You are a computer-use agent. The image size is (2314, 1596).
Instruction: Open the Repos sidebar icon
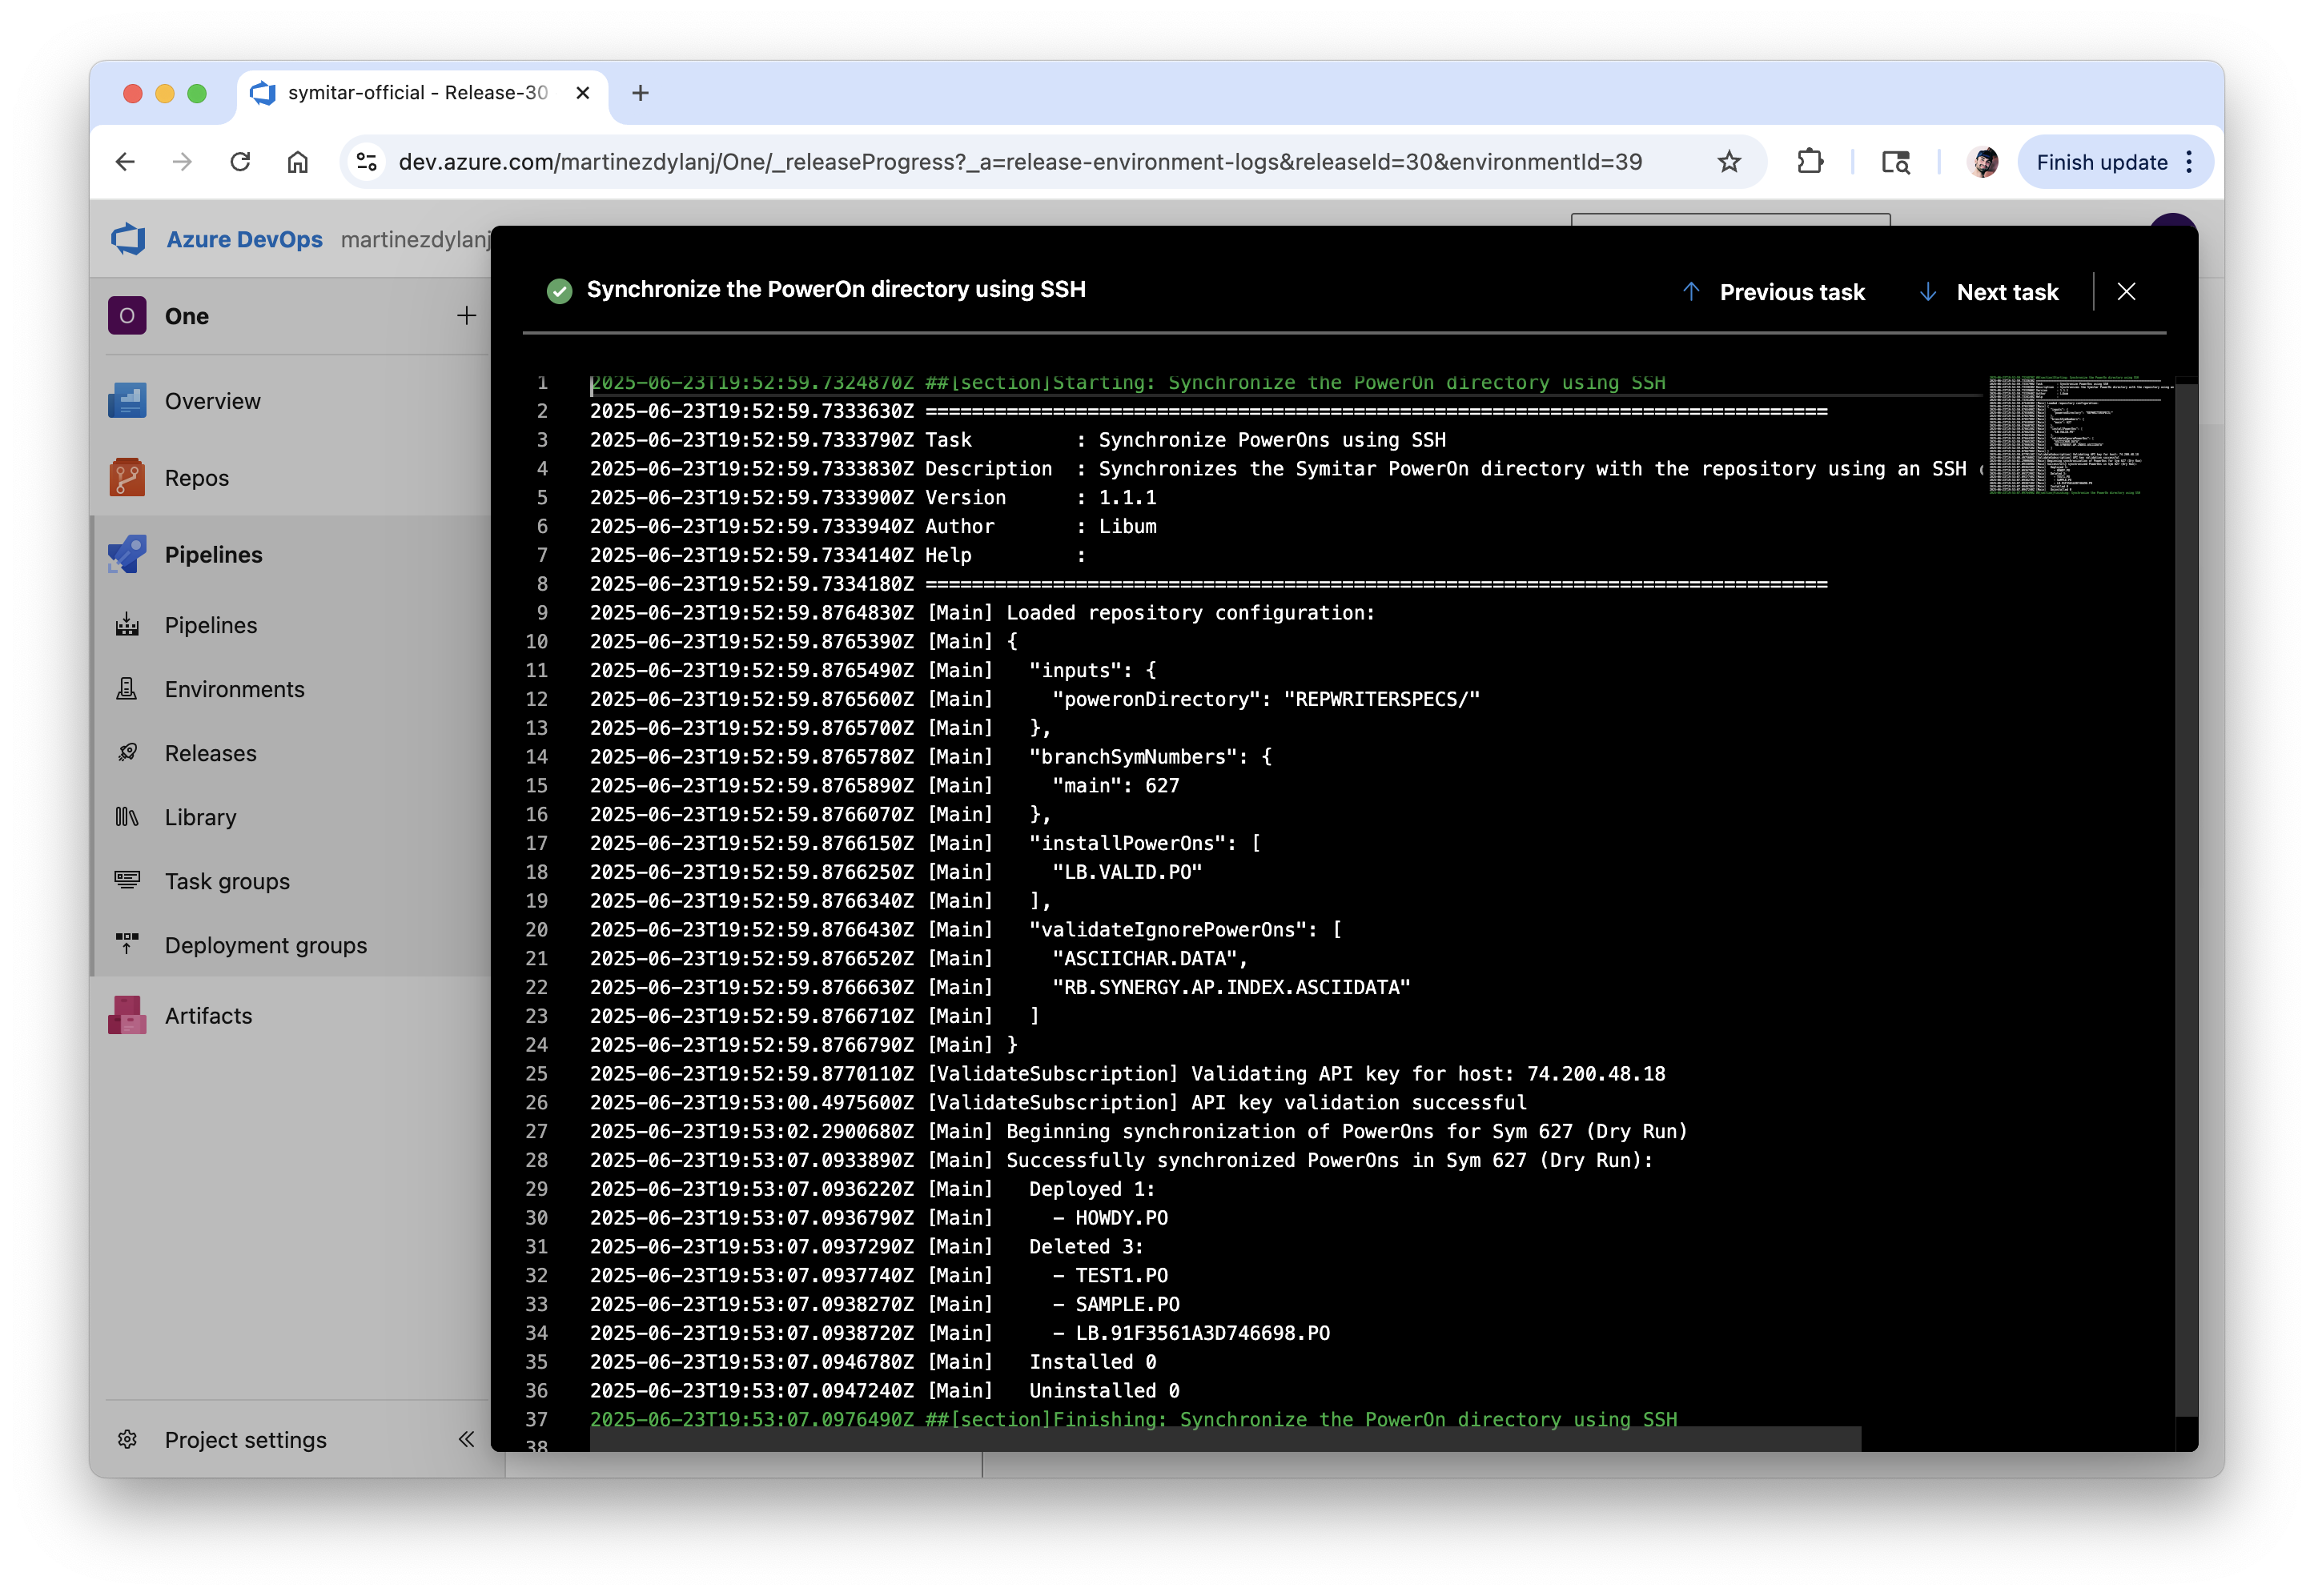point(127,478)
